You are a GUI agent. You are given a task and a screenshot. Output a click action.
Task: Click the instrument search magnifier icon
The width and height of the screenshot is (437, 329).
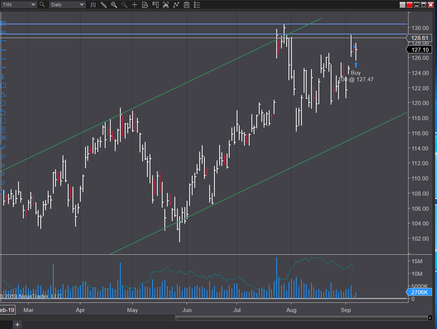click(42, 4)
